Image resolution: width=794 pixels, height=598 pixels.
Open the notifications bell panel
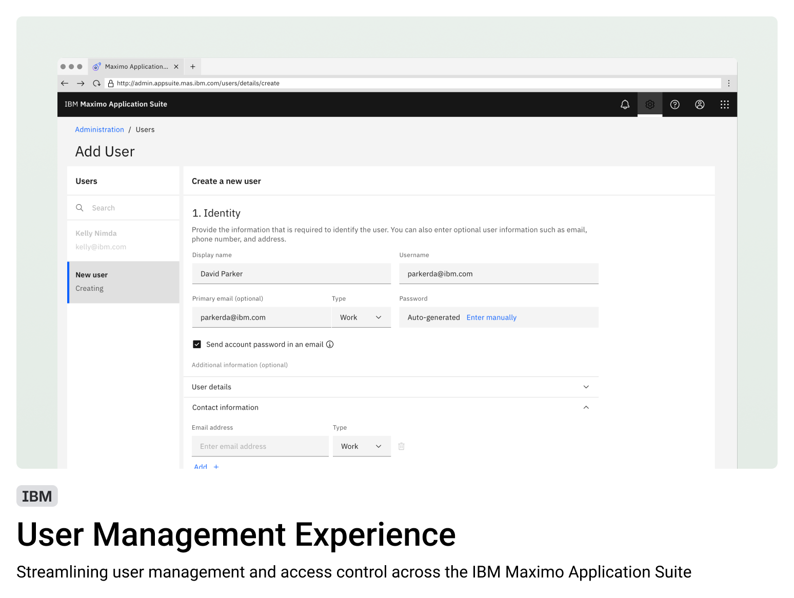click(625, 104)
